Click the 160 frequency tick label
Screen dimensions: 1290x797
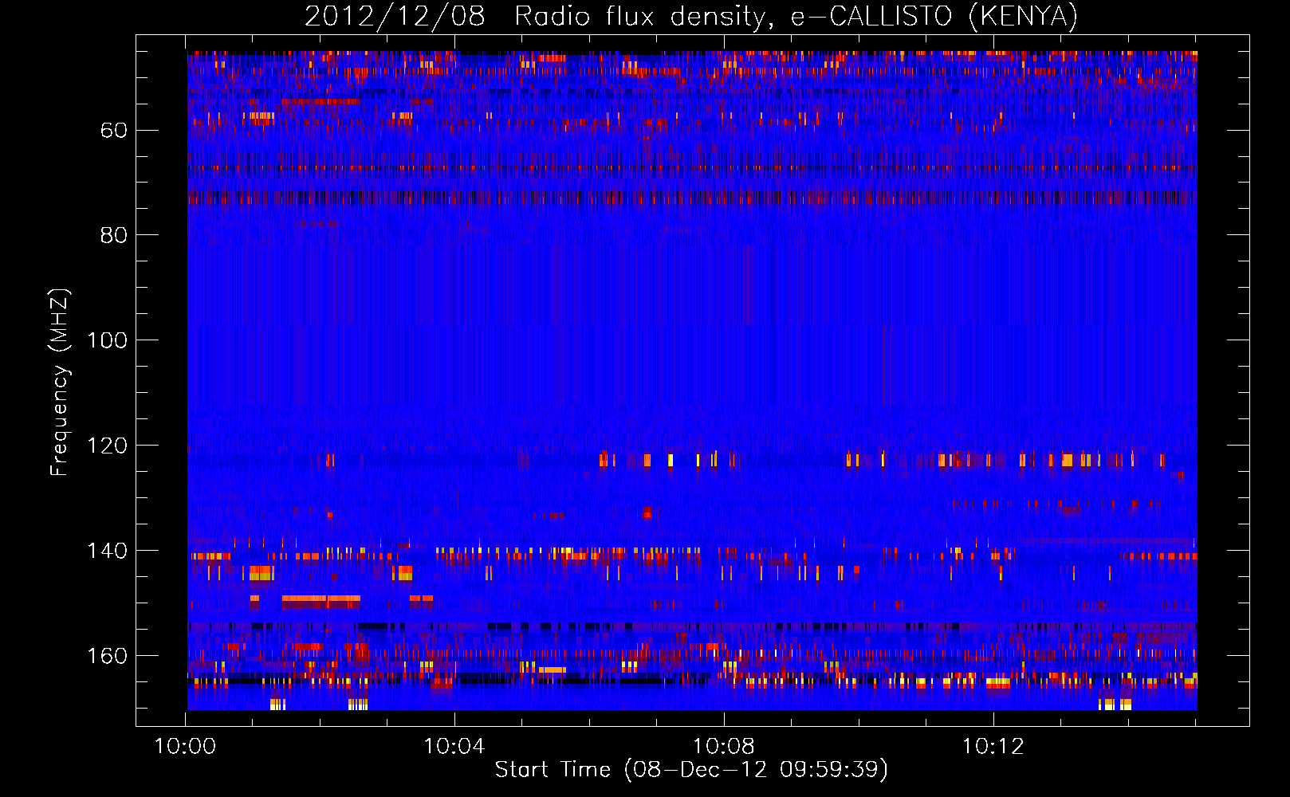click(108, 656)
